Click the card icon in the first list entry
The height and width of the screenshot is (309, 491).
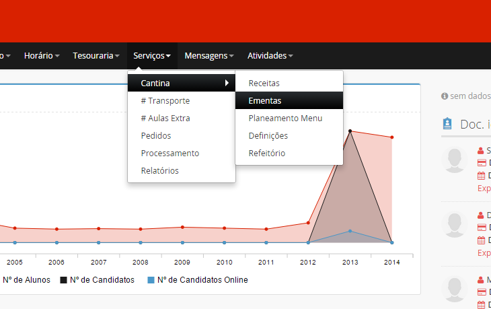481,163
